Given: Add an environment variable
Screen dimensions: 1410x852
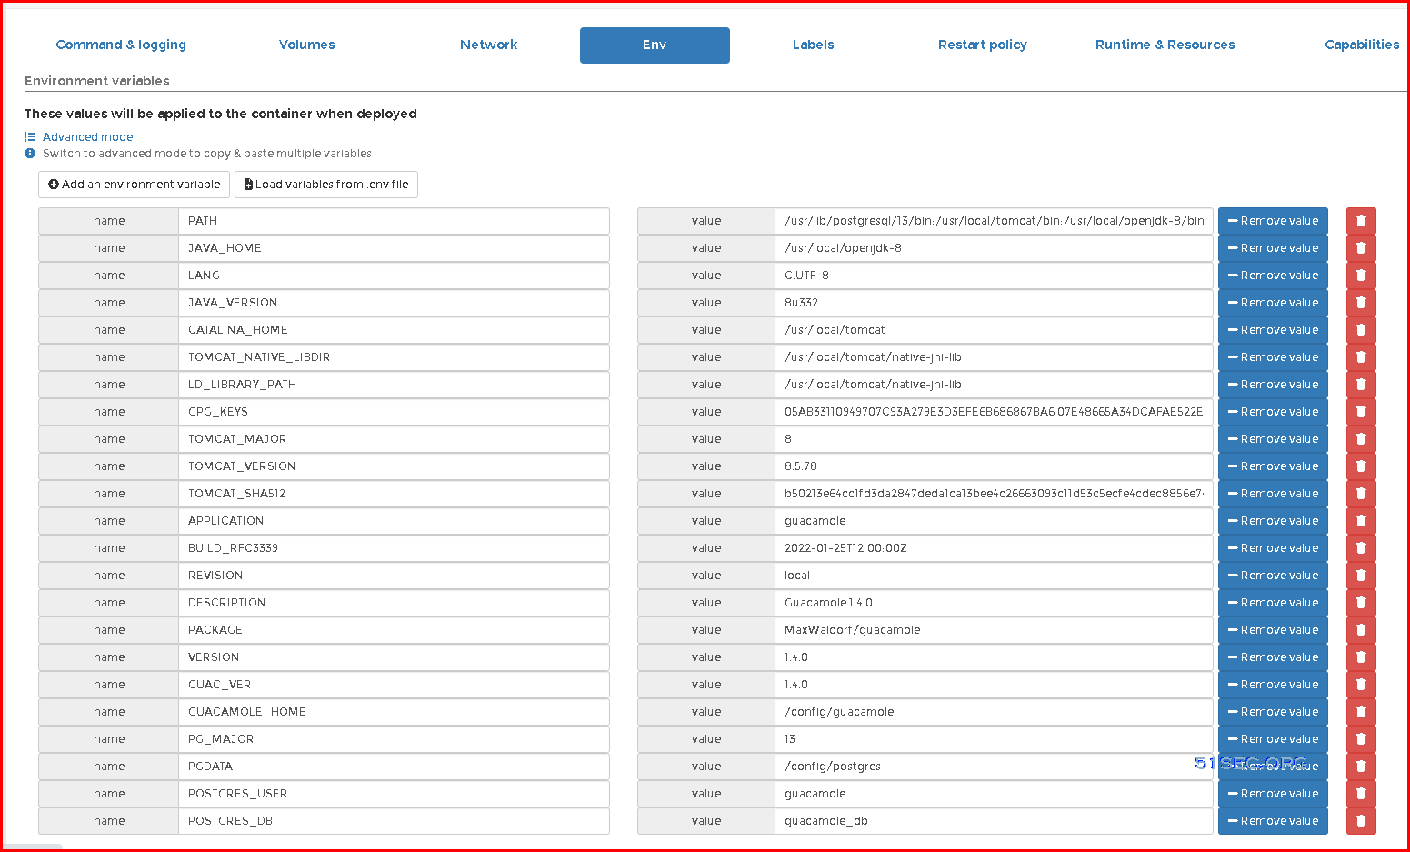Looking at the screenshot, I should pos(134,185).
